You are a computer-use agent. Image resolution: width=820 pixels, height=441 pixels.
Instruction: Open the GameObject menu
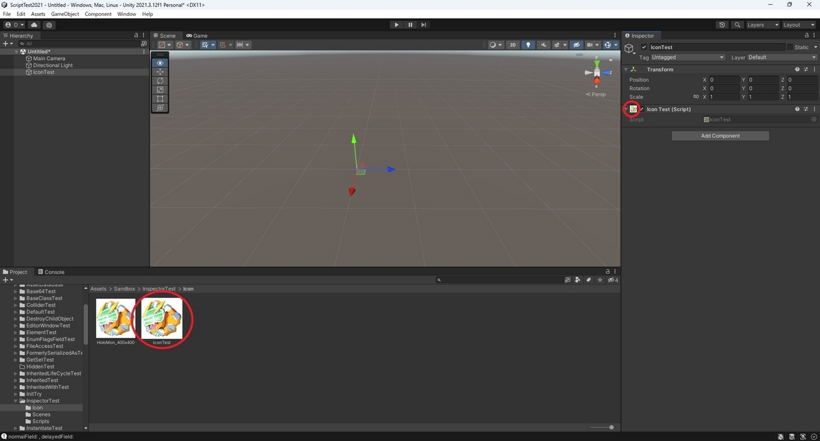click(x=65, y=14)
